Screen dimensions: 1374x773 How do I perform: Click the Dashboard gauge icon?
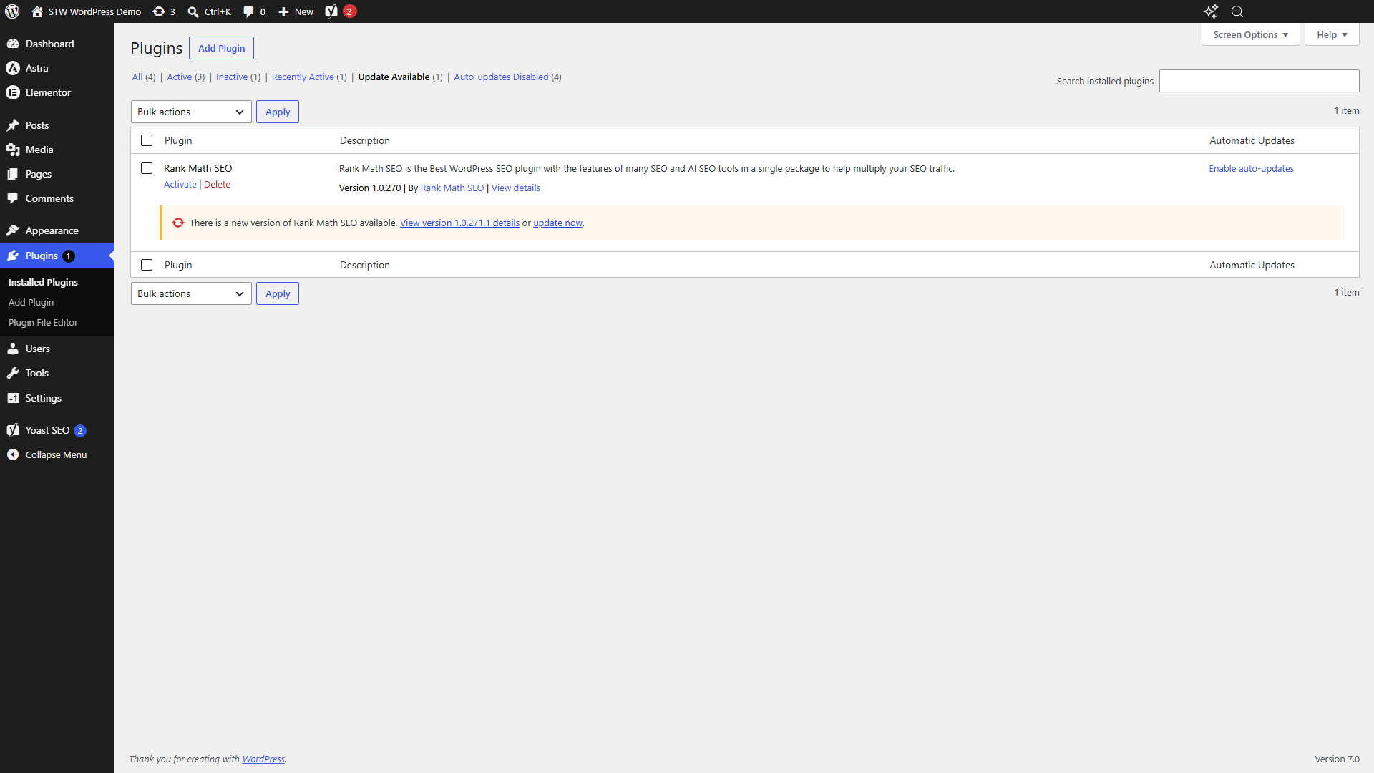pos(13,44)
